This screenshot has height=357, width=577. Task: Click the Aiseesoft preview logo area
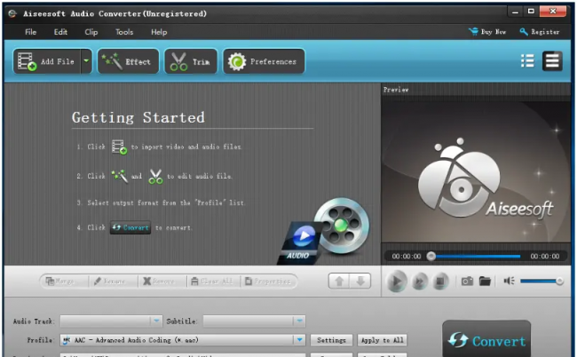[476, 172]
